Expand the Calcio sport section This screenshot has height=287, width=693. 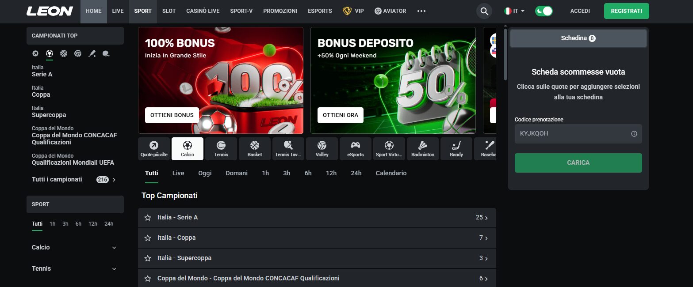[74, 248]
